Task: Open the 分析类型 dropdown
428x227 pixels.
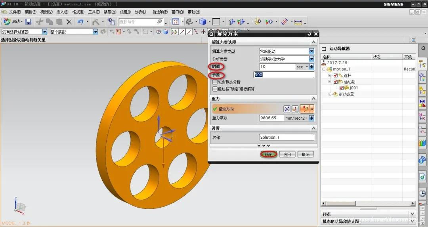Action: pyautogui.click(x=311, y=59)
